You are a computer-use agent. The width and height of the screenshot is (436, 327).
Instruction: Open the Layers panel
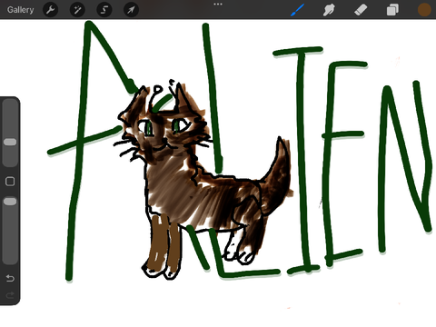pos(392,10)
